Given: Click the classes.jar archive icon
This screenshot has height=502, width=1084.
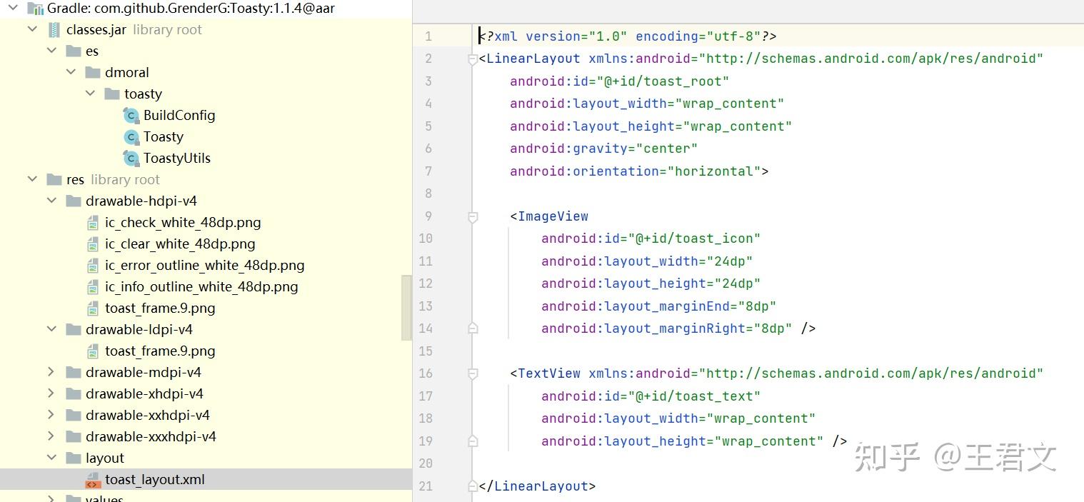Looking at the screenshot, I should click(54, 30).
